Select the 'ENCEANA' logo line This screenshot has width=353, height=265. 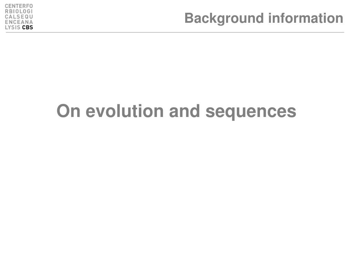tap(19, 22)
